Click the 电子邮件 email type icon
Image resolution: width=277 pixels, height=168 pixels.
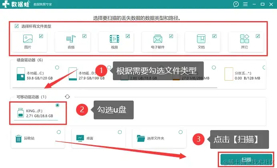pos(158,39)
